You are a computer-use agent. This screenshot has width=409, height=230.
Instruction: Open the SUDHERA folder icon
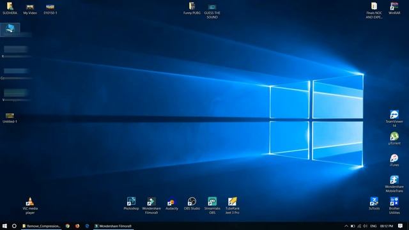[10, 8]
